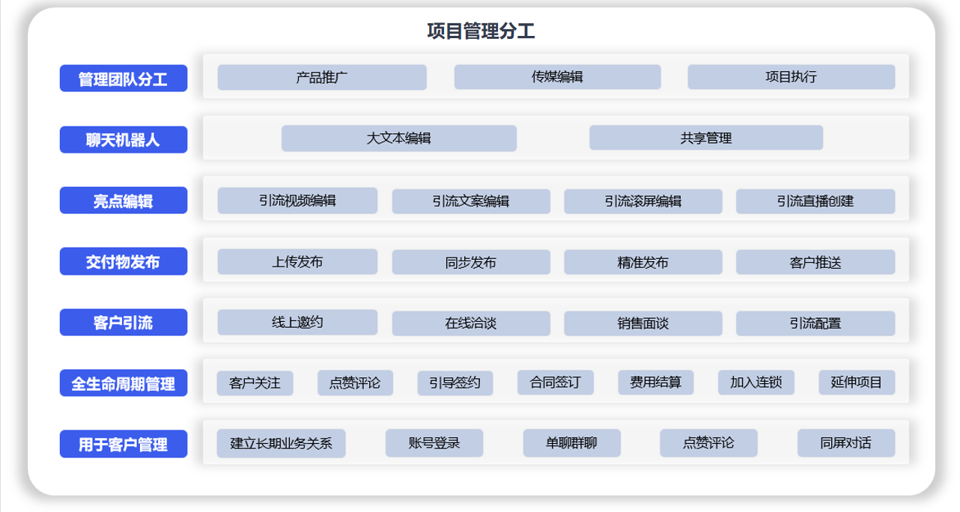This screenshot has width=960, height=512.
Task: Select the 加入连锁 item
Action: (756, 383)
